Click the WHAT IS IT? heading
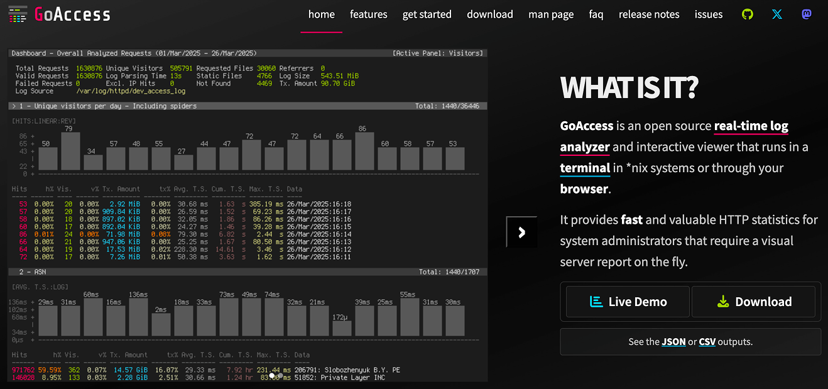Screen dimensions: 828x389 pos(629,88)
